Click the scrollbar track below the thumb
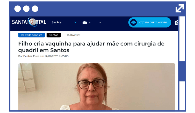 [182, 96]
